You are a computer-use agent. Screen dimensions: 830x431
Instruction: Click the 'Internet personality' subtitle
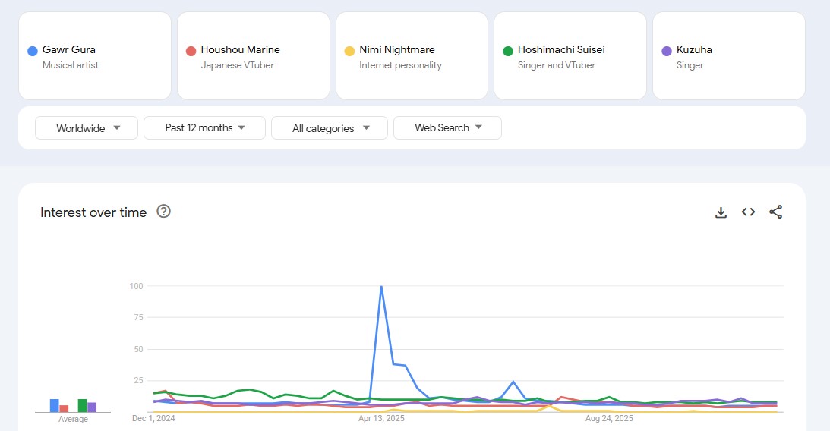tap(400, 65)
